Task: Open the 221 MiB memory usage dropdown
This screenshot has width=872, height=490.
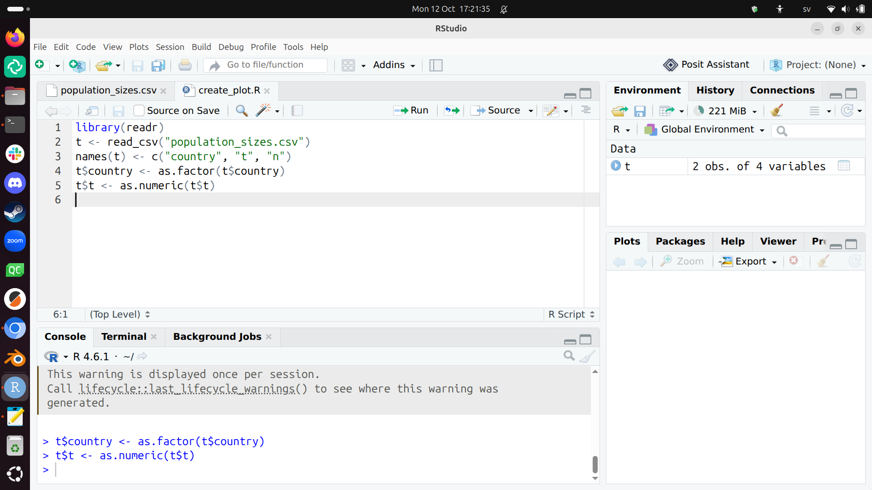Action: pos(725,111)
